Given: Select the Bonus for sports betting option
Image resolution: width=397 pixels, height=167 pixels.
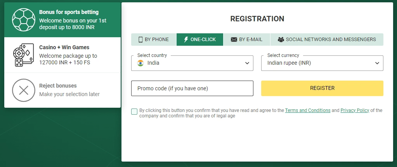Looking at the screenshot, I should point(62,20).
